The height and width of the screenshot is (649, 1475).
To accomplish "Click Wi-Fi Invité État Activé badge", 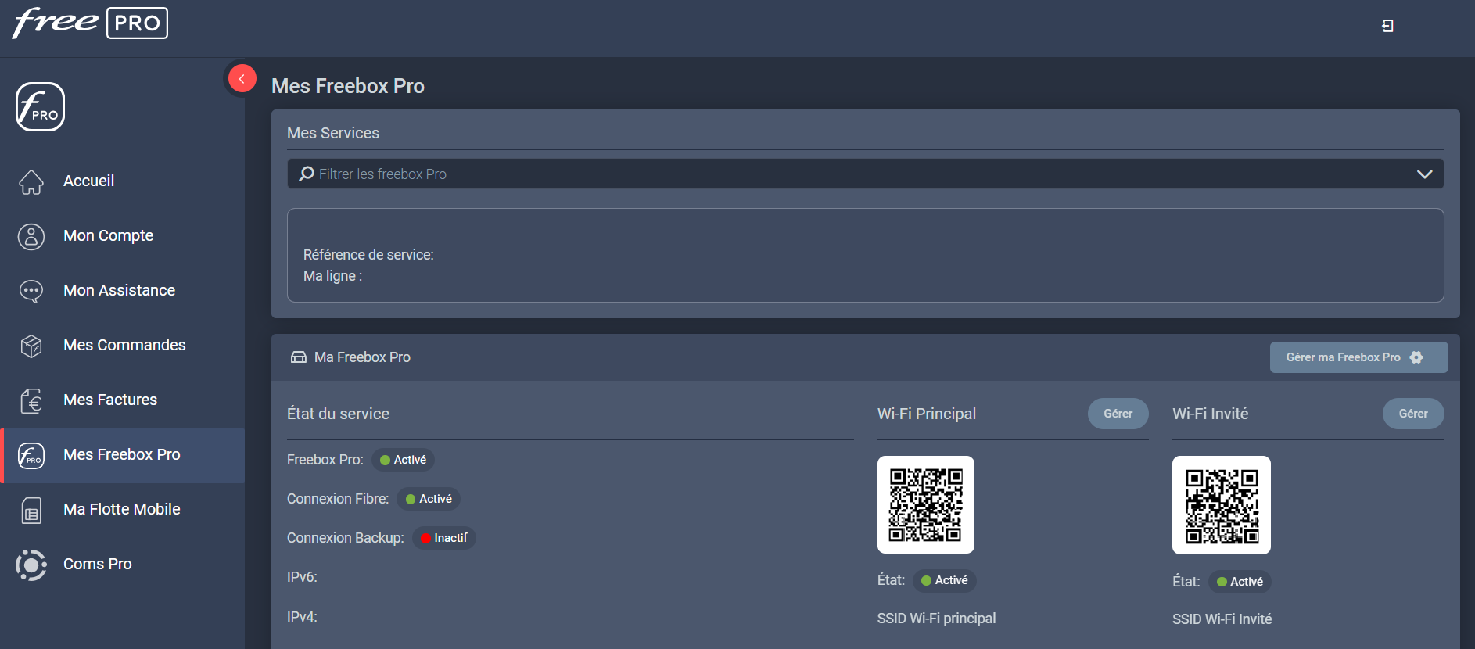I will [1240, 582].
